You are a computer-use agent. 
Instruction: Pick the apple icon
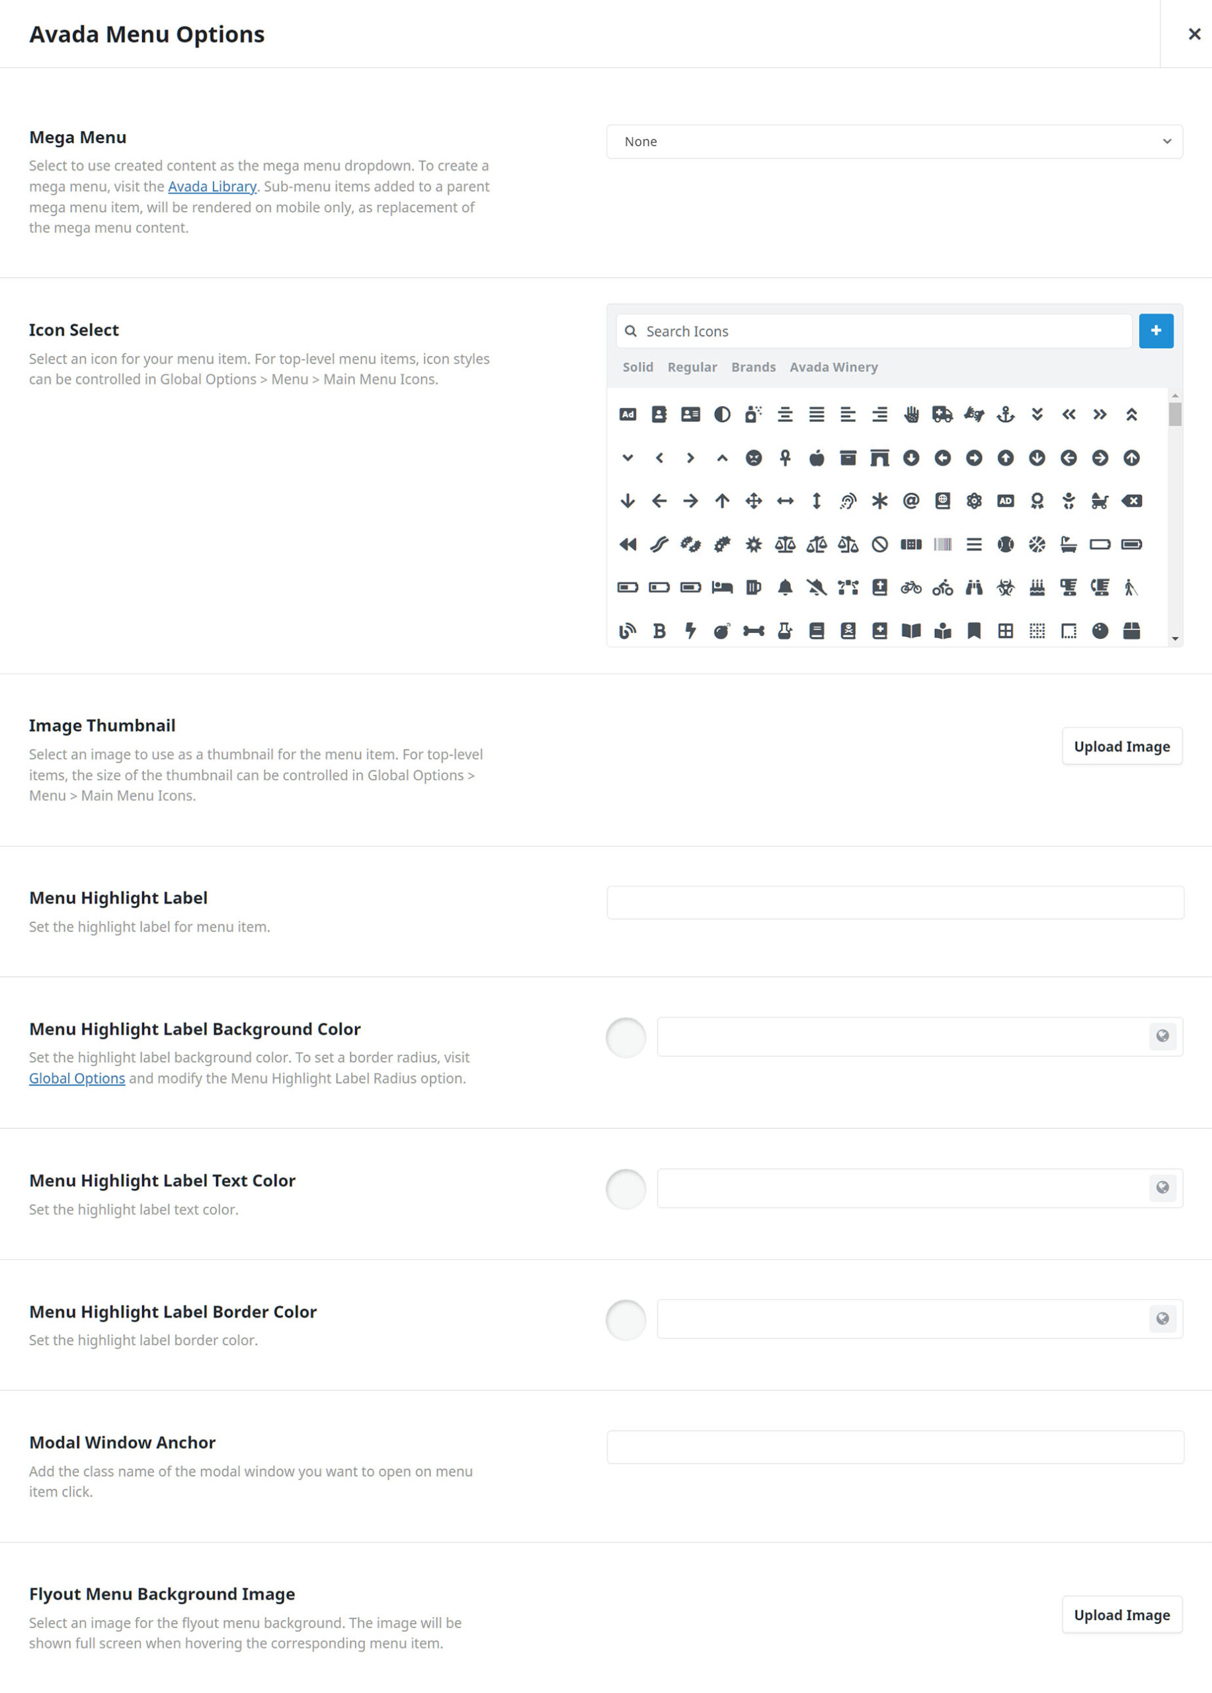817,458
